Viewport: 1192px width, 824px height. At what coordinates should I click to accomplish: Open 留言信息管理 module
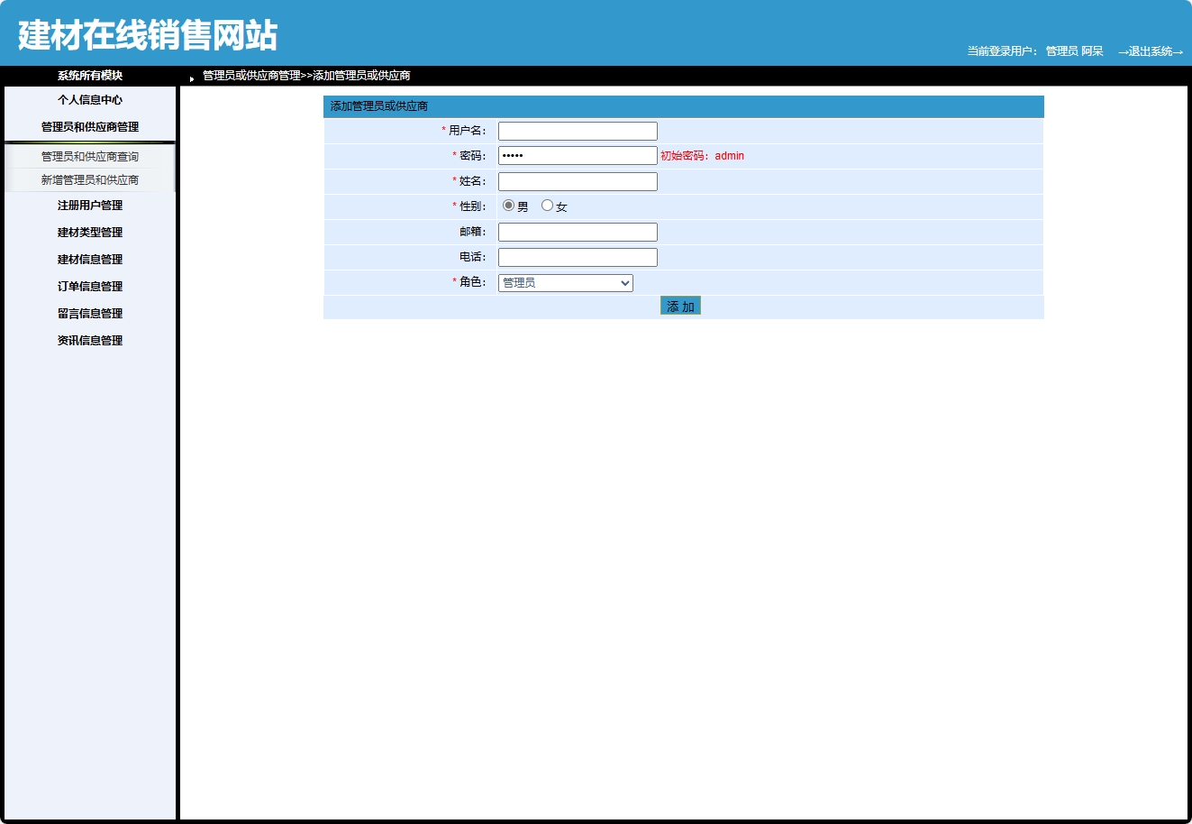coord(88,313)
